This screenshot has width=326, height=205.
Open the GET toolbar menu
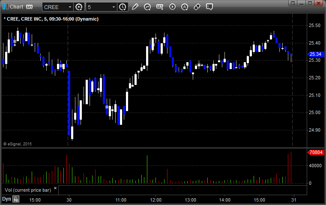pos(160,7)
